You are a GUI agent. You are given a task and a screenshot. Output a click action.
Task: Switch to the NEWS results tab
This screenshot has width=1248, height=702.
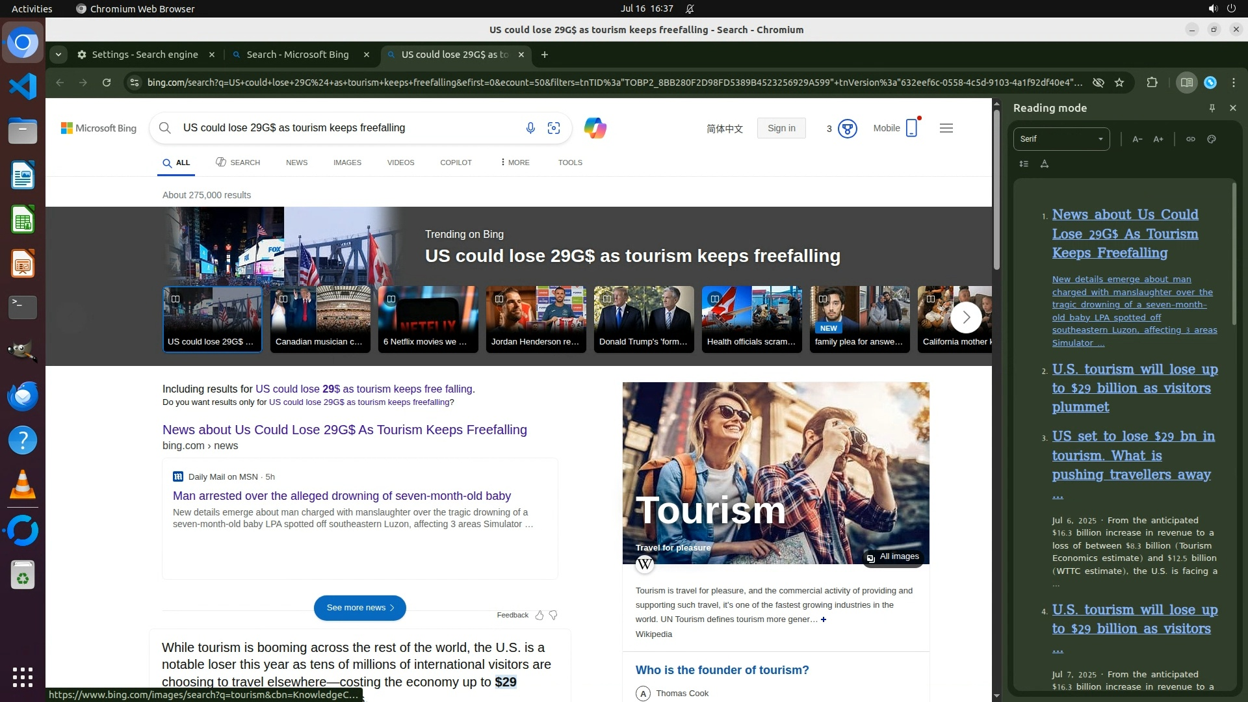pyautogui.click(x=296, y=162)
